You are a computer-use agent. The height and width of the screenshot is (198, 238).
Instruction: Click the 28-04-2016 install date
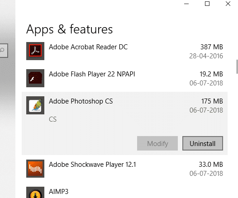[206, 56]
